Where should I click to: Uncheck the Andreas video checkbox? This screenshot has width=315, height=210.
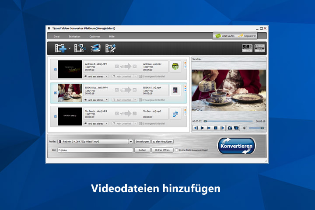pos(56,69)
